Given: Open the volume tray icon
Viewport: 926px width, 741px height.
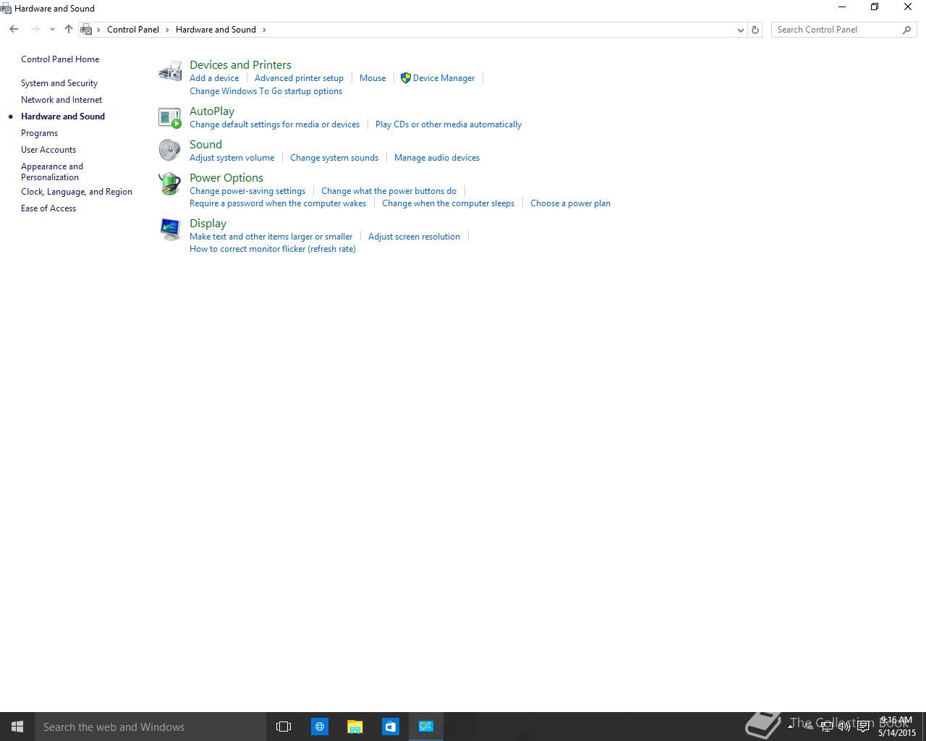Looking at the screenshot, I should coord(844,727).
